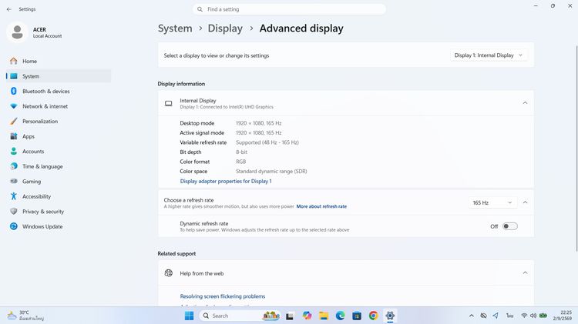Open the Display 1: Internal Display dropdown
578x324 pixels.
pos(489,55)
